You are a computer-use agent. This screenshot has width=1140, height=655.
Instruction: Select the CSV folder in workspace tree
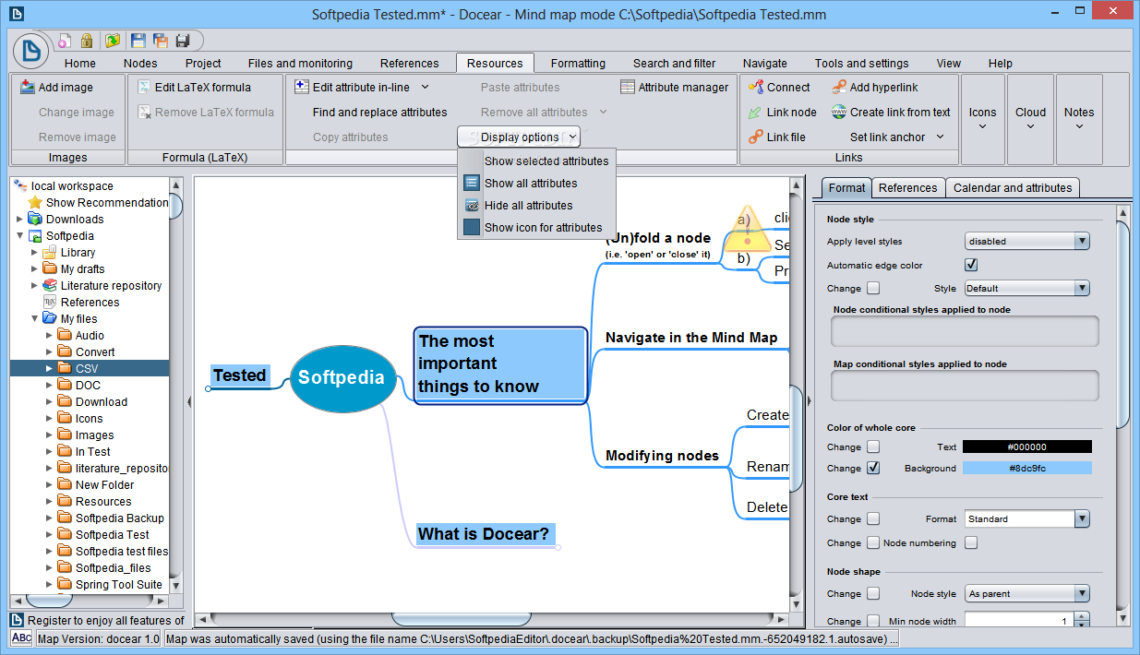(90, 368)
